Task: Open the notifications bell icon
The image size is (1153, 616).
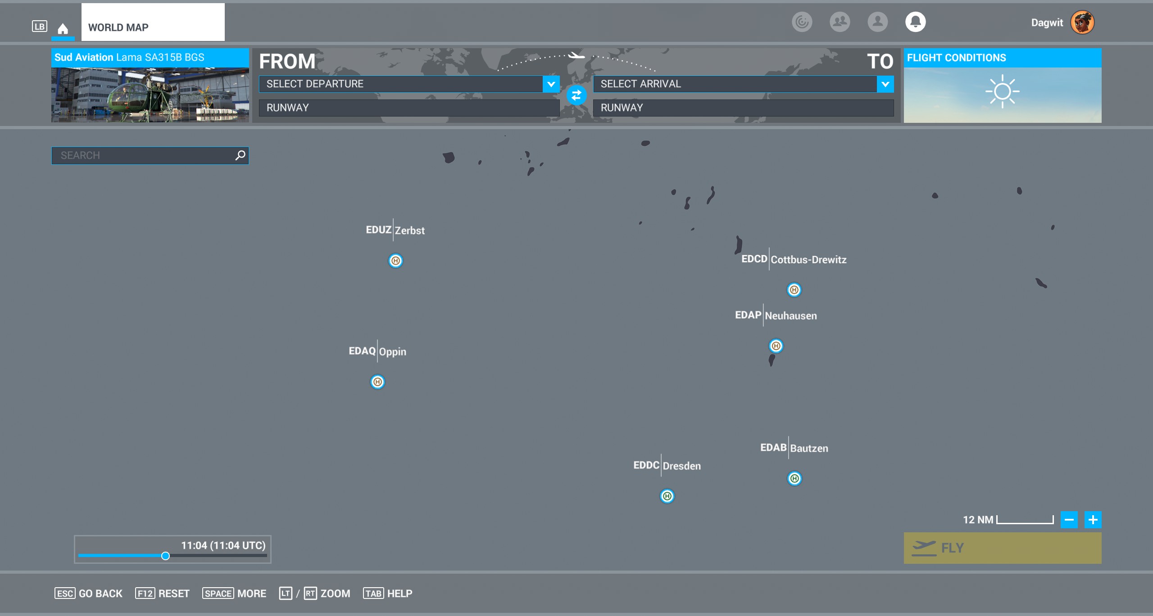Action: pyautogui.click(x=915, y=22)
